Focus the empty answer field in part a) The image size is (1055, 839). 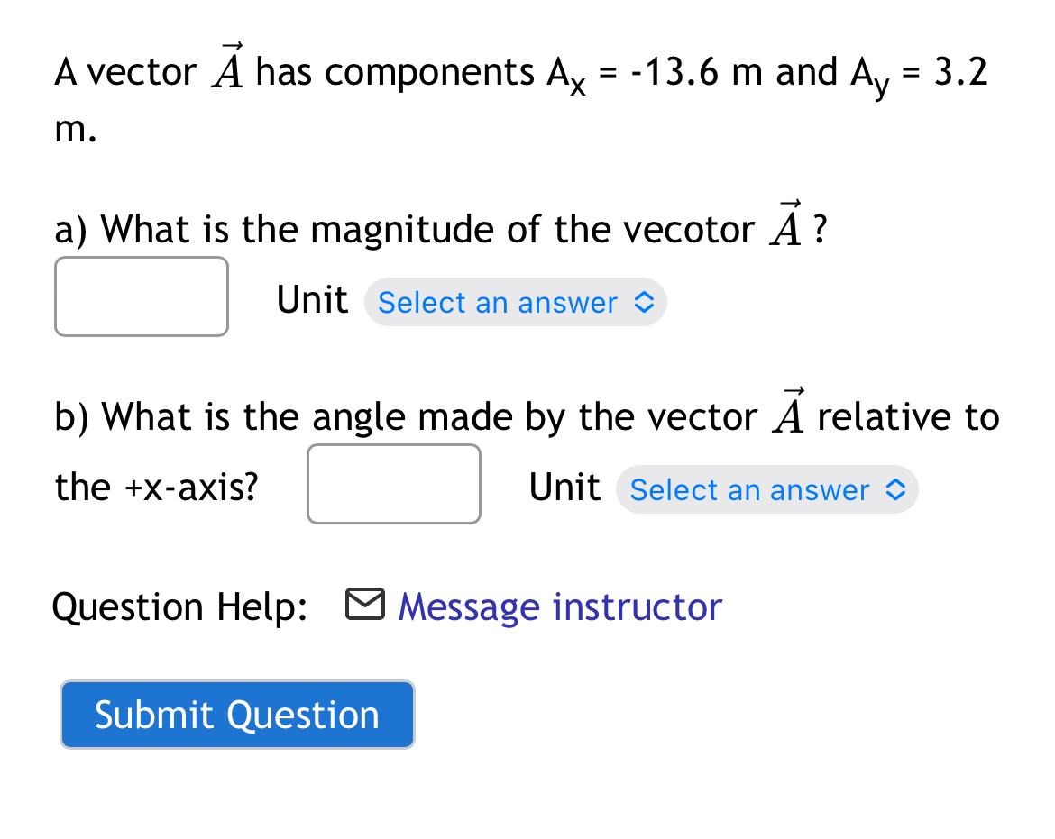[141, 295]
